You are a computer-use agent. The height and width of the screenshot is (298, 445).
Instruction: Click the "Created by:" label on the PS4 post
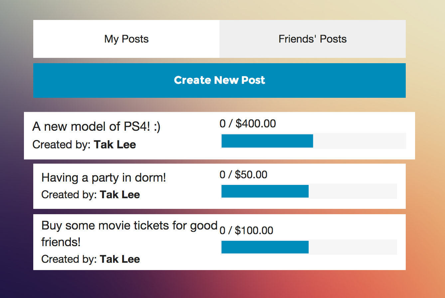pyautogui.click(x=62, y=145)
